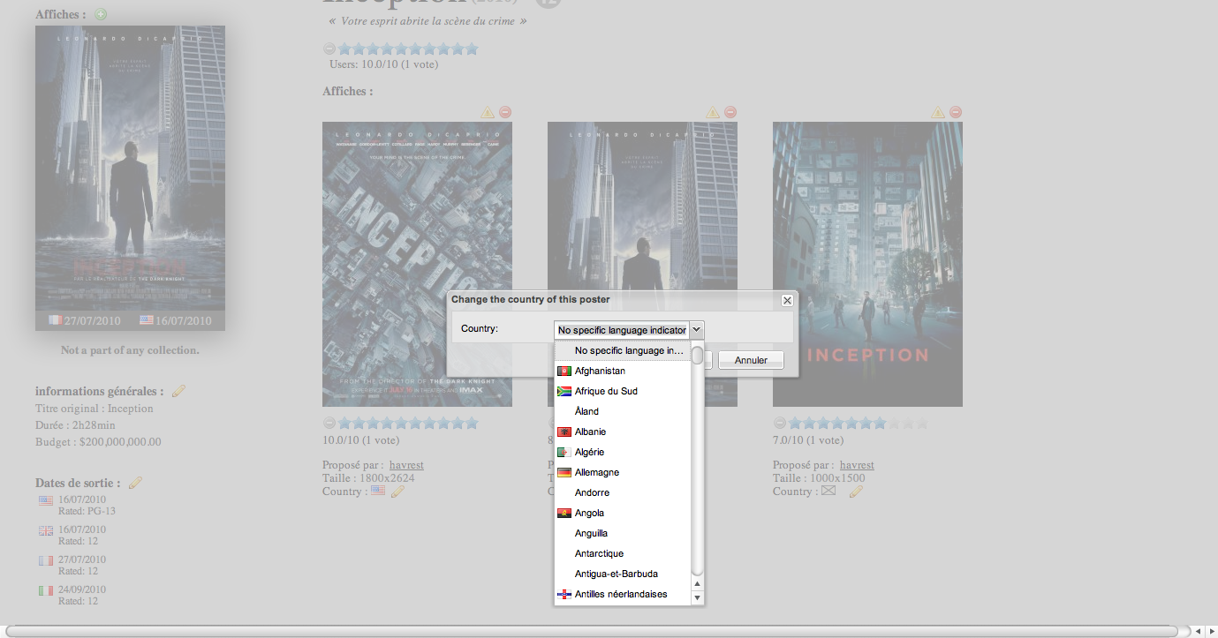The width and height of the screenshot is (1218, 638).
Task: Click 'Taille : 1800x2624' text
Action: click(368, 478)
